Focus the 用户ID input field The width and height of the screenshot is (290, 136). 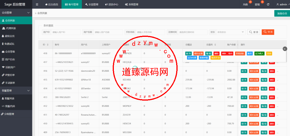pos(65,32)
